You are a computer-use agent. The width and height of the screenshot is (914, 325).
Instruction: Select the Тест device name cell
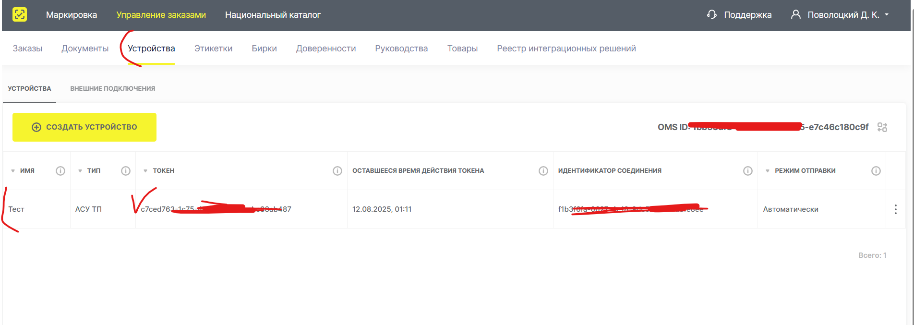tap(16, 209)
